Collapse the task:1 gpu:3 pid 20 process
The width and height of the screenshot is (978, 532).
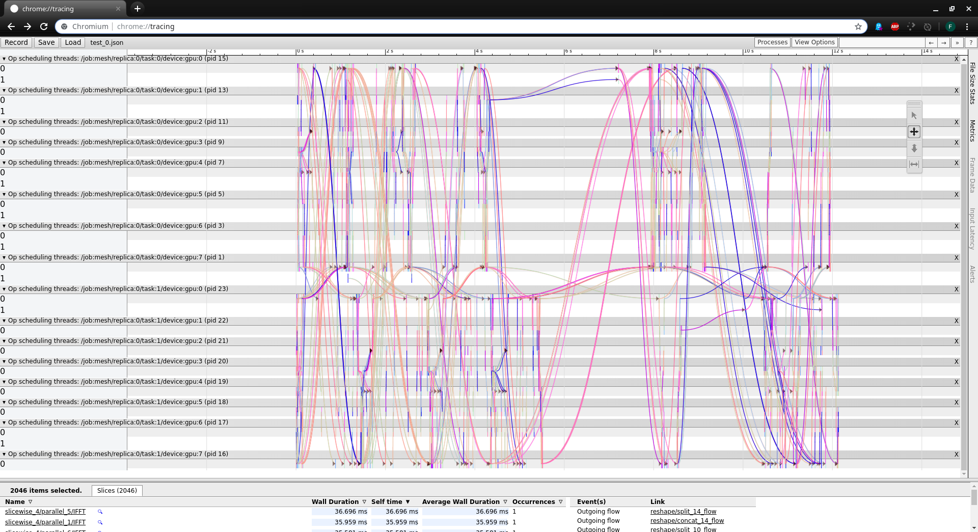pos(4,362)
